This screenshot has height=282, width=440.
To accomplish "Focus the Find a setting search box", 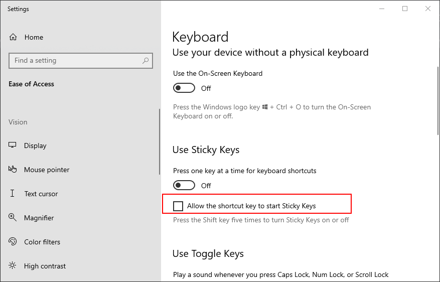I will (x=81, y=61).
